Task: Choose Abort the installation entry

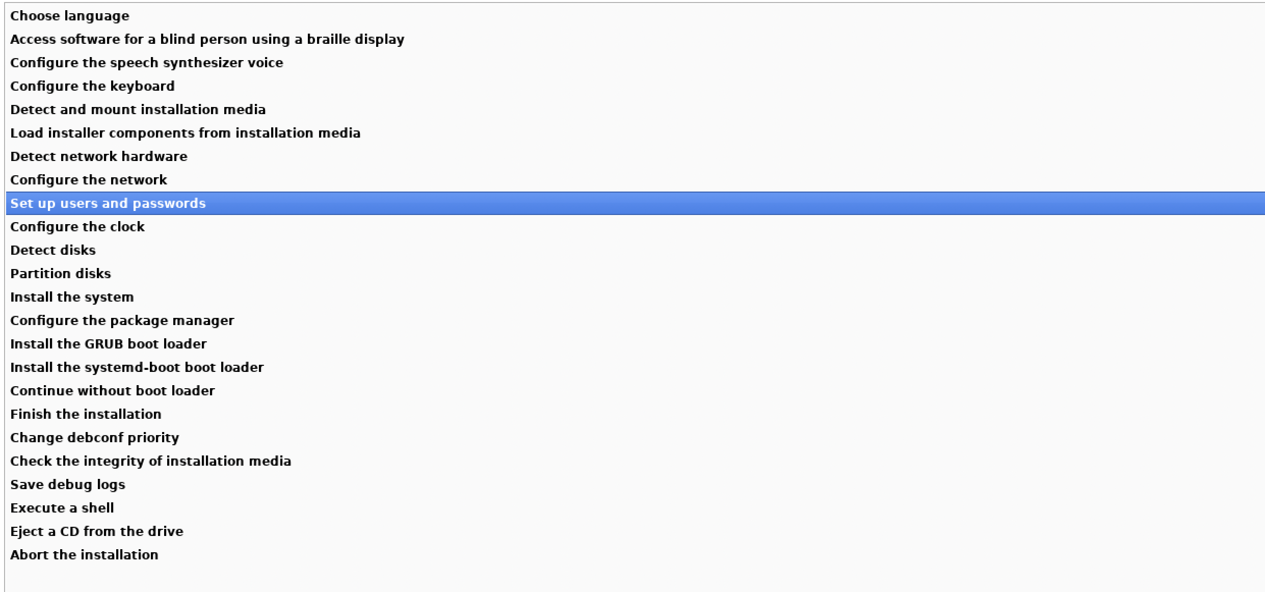Action: tap(84, 555)
